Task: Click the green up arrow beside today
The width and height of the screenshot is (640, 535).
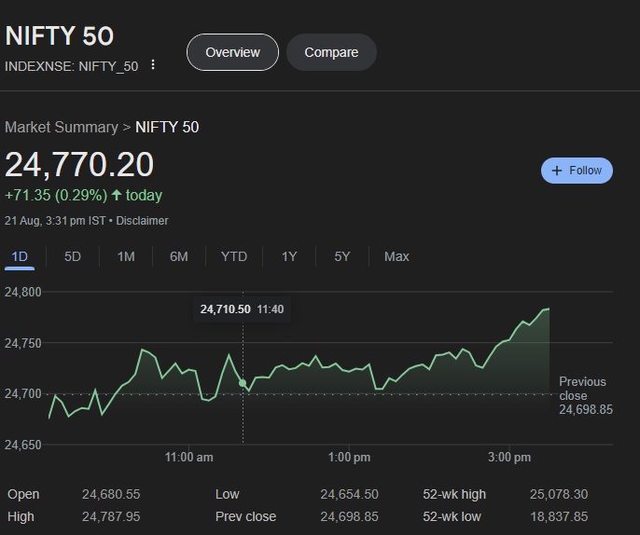Action: pyautogui.click(x=117, y=195)
